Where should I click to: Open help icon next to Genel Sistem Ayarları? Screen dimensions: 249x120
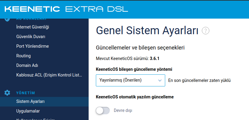tap(206, 31)
